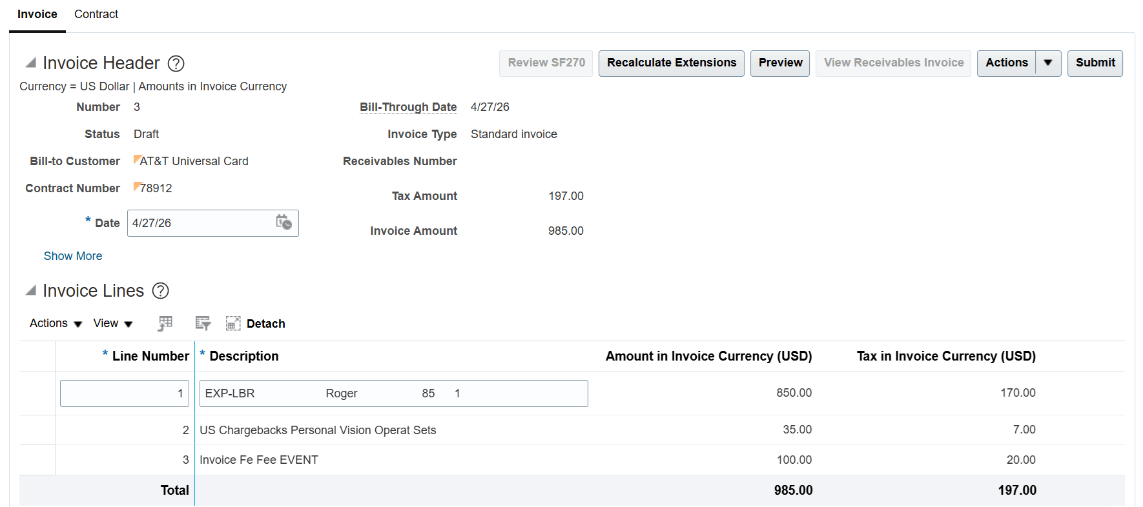This screenshot has height=507, width=1143.
Task: Click Tax in Invoice Currency column header
Action: (946, 356)
